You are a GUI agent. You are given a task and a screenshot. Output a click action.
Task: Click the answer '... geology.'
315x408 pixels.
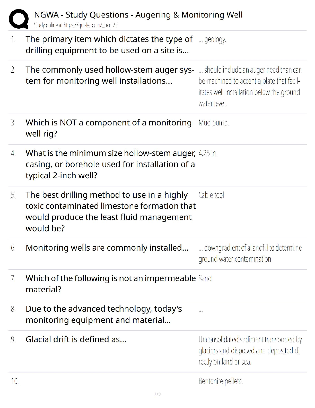coord(213,40)
